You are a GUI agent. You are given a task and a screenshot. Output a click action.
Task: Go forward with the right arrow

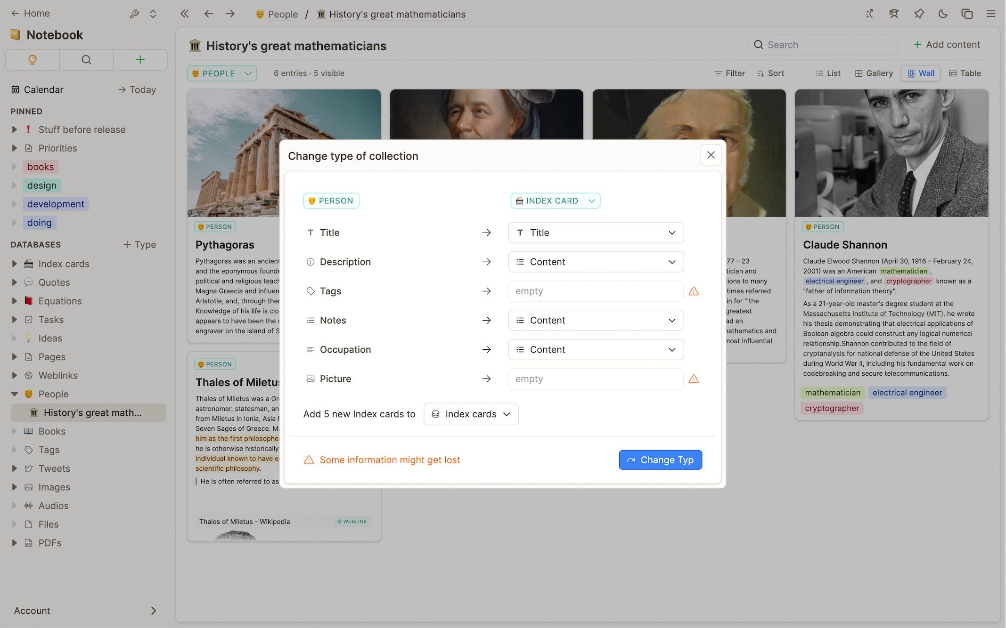[230, 14]
